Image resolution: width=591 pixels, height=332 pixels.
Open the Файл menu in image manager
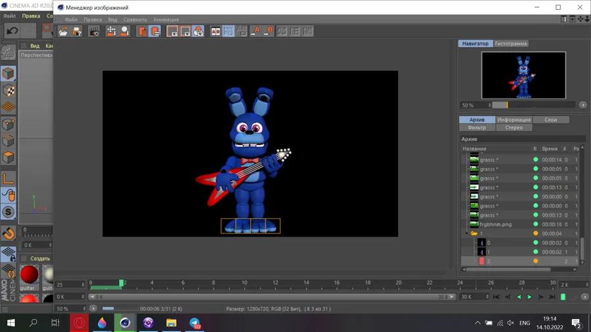(x=71, y=20)
